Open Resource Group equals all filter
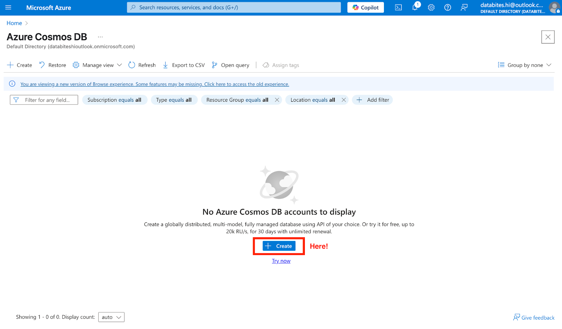The height and width of the screenshot is (329, 562). 237,100
